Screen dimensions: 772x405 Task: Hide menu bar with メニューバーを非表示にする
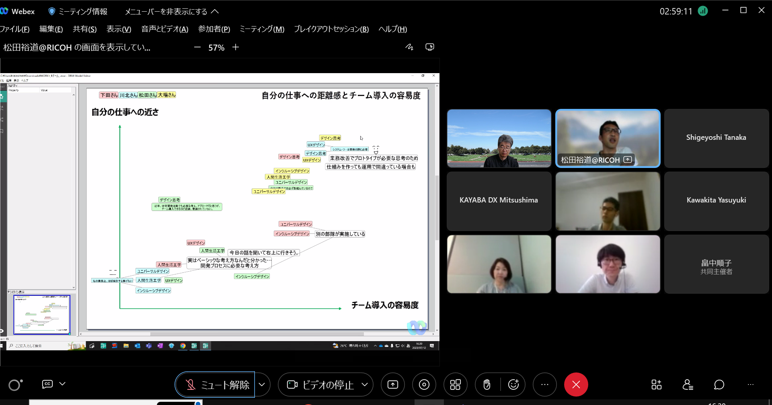171,11
